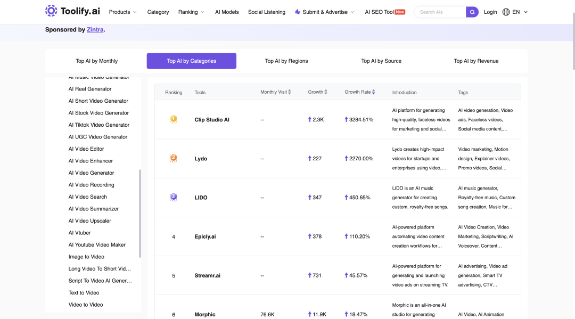Switch to Top AI by Monthly tab
The width and height of the screenshot is (575, 319).
tap(96, 61)
